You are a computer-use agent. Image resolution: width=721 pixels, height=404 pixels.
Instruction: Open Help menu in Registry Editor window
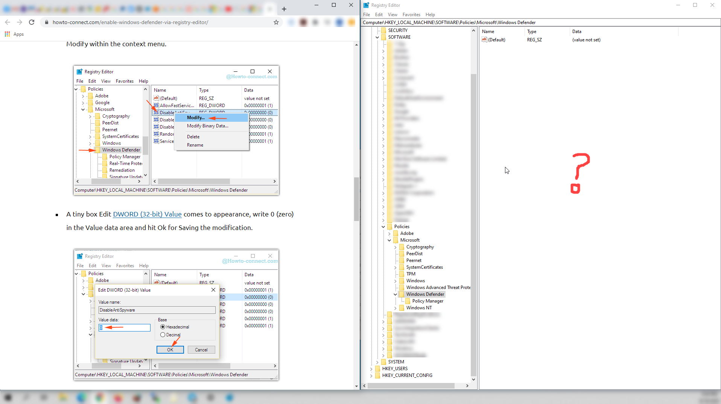click(430, 15)
